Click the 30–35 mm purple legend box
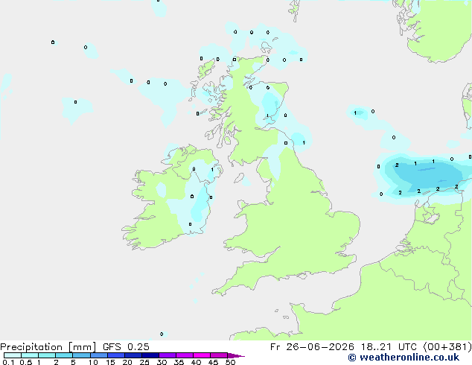Image resolution: width=472 pixels, height=365 pixels. click(168, 355)
